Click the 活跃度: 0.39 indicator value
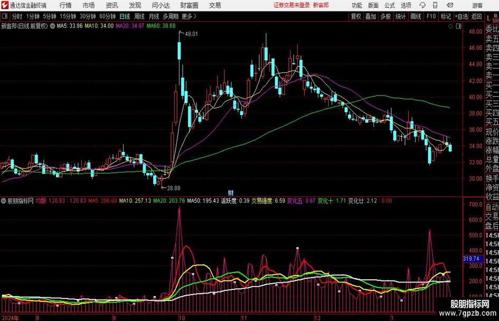 [x=235, y=201]
